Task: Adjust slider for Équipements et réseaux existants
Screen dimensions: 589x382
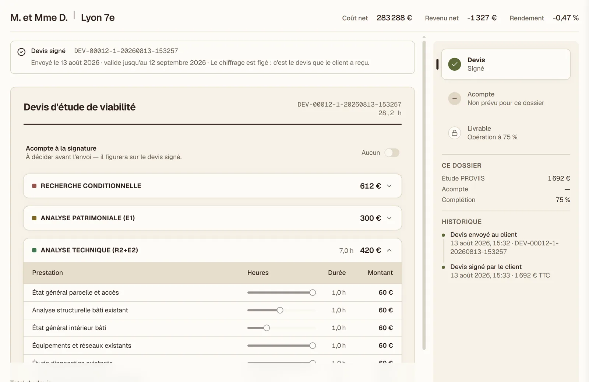Action: pyautogui.click(x=281, y=346)
